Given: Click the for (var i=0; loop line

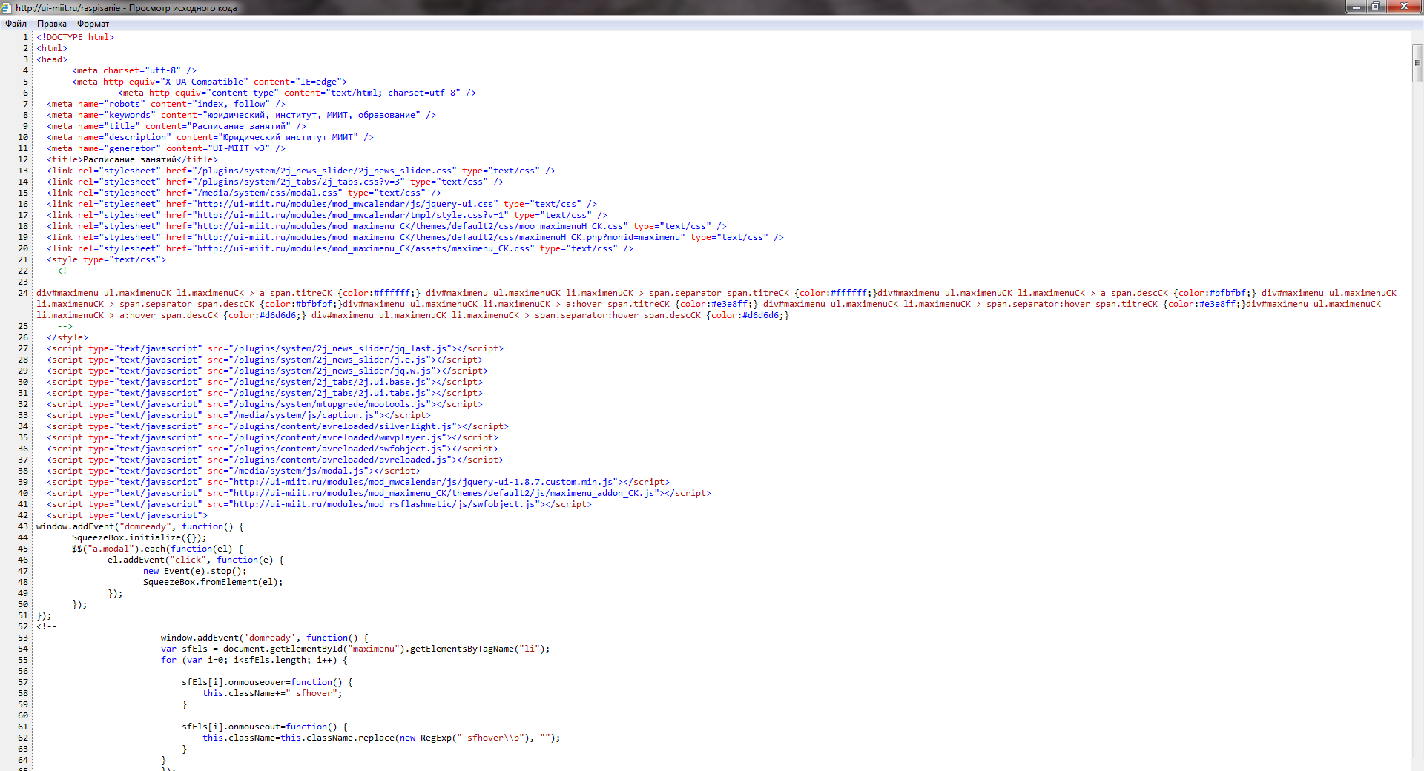Looking at the screenshot, I should (x=254, y=660).
